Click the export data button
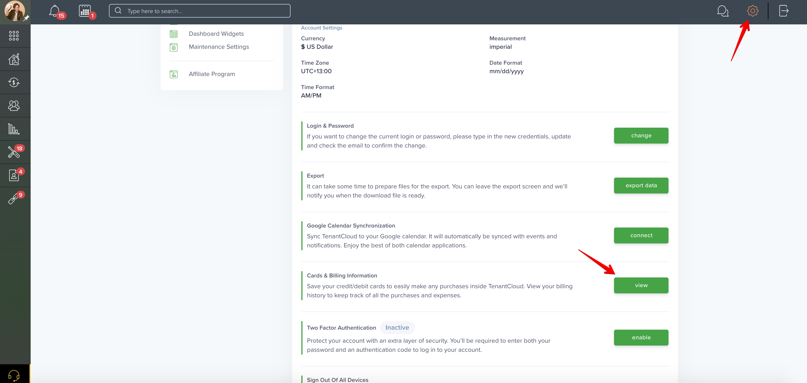 click(x=641, y=185)
